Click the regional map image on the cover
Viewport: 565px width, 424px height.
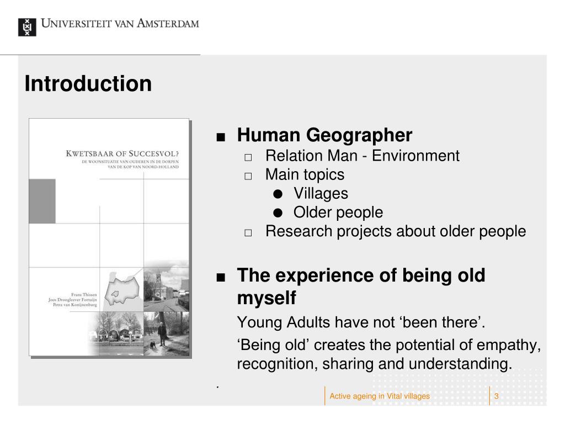[122, 289]
